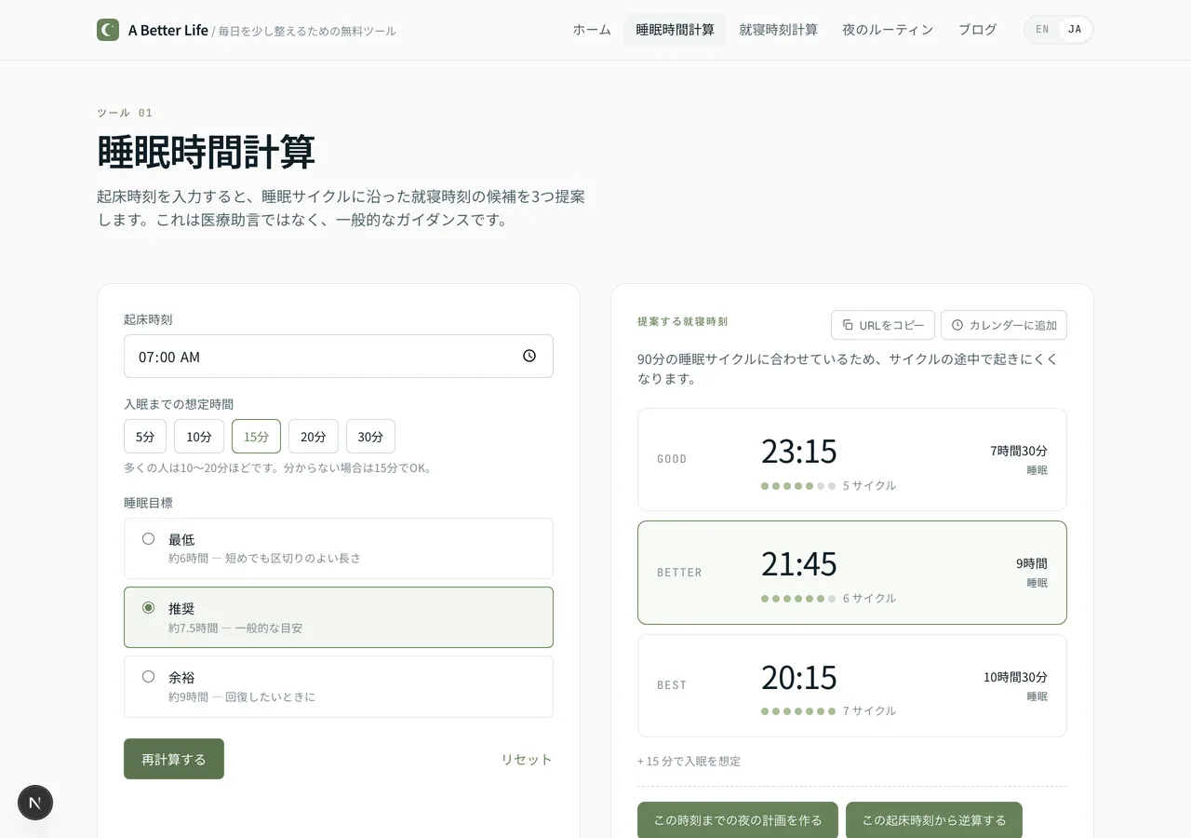Open the clock picker in wake time field
1191x838 pixels.
529,356
